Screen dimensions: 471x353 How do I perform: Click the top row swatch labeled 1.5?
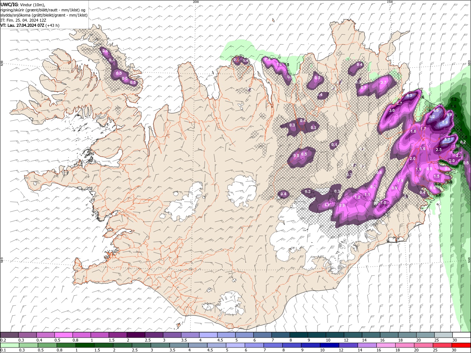118,335
